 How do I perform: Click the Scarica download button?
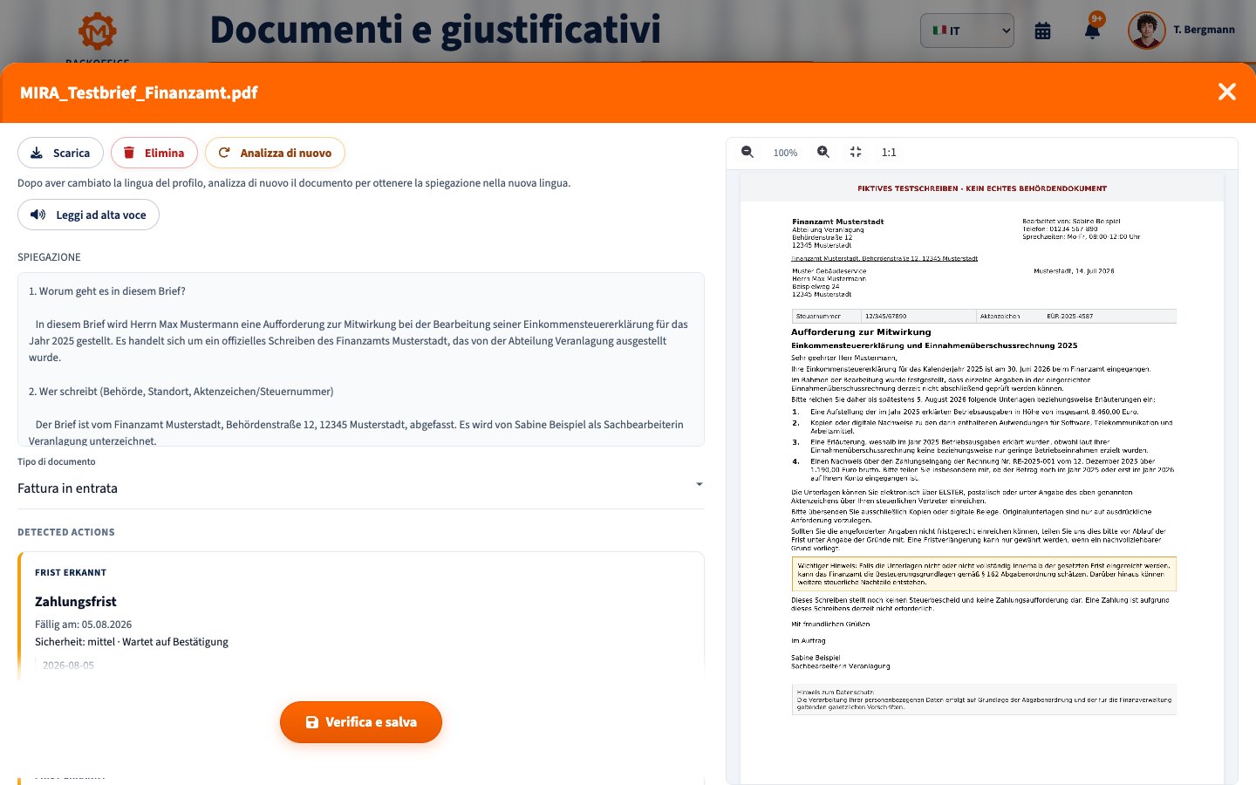tap(60, 153)
